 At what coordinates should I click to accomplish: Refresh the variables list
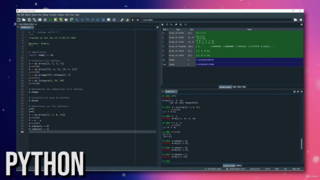click(185, 24)
